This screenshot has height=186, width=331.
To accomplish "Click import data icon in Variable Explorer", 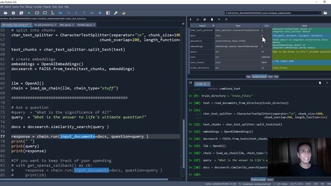I will pos(190,20).
